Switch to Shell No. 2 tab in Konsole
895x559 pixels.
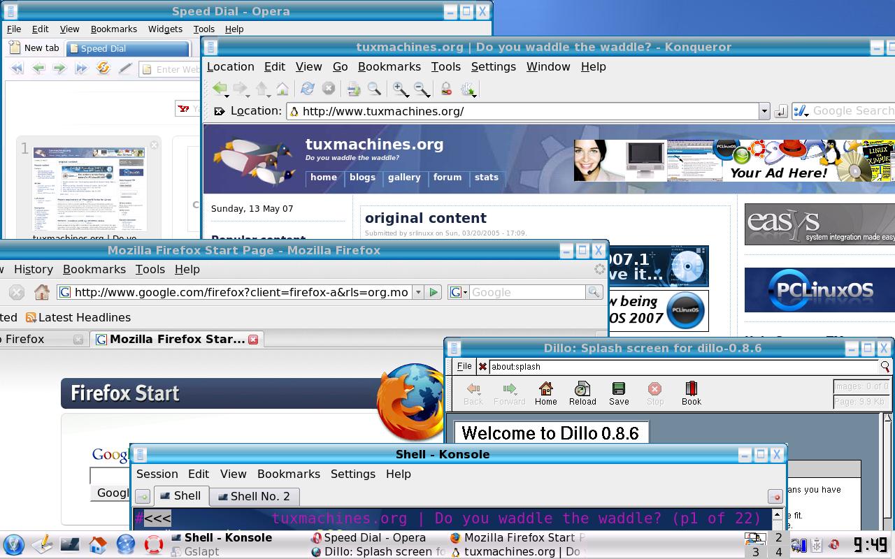[x=254, y=496]
